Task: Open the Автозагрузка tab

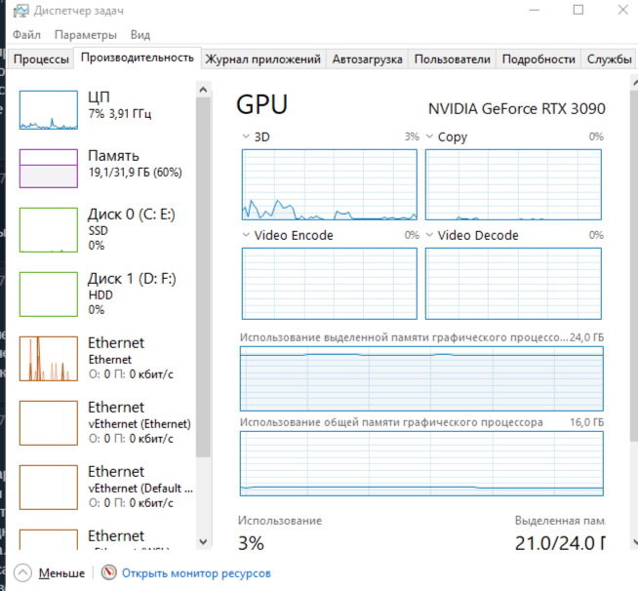Action: (x=367, y=59)
